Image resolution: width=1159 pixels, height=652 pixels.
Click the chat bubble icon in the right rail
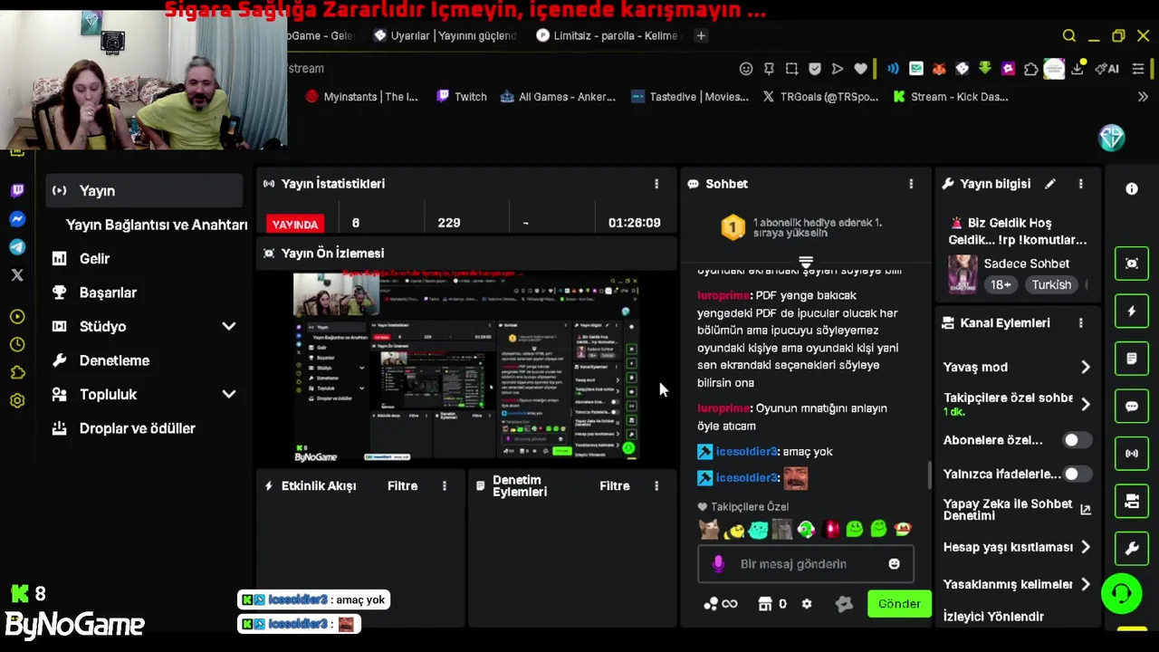(x=1132, y=406)
